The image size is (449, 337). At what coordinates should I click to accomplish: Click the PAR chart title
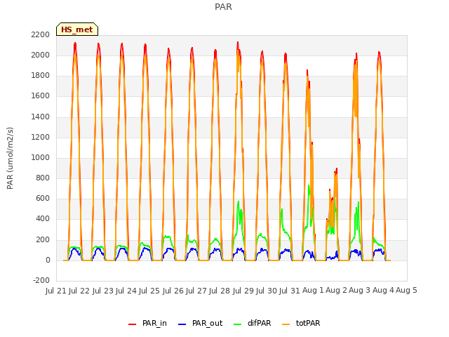point(223,7)
